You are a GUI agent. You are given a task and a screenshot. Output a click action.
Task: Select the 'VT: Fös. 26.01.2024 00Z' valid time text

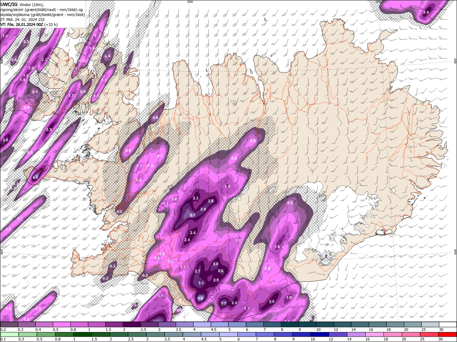pyautogui.click(x=22, y=25)
